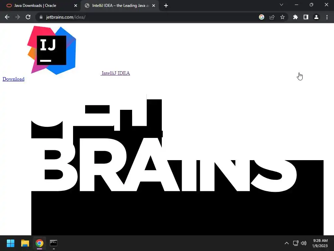Screen dimensions: 334x251
Task: View site info via the lock icon
Action: tap(41, 17)
